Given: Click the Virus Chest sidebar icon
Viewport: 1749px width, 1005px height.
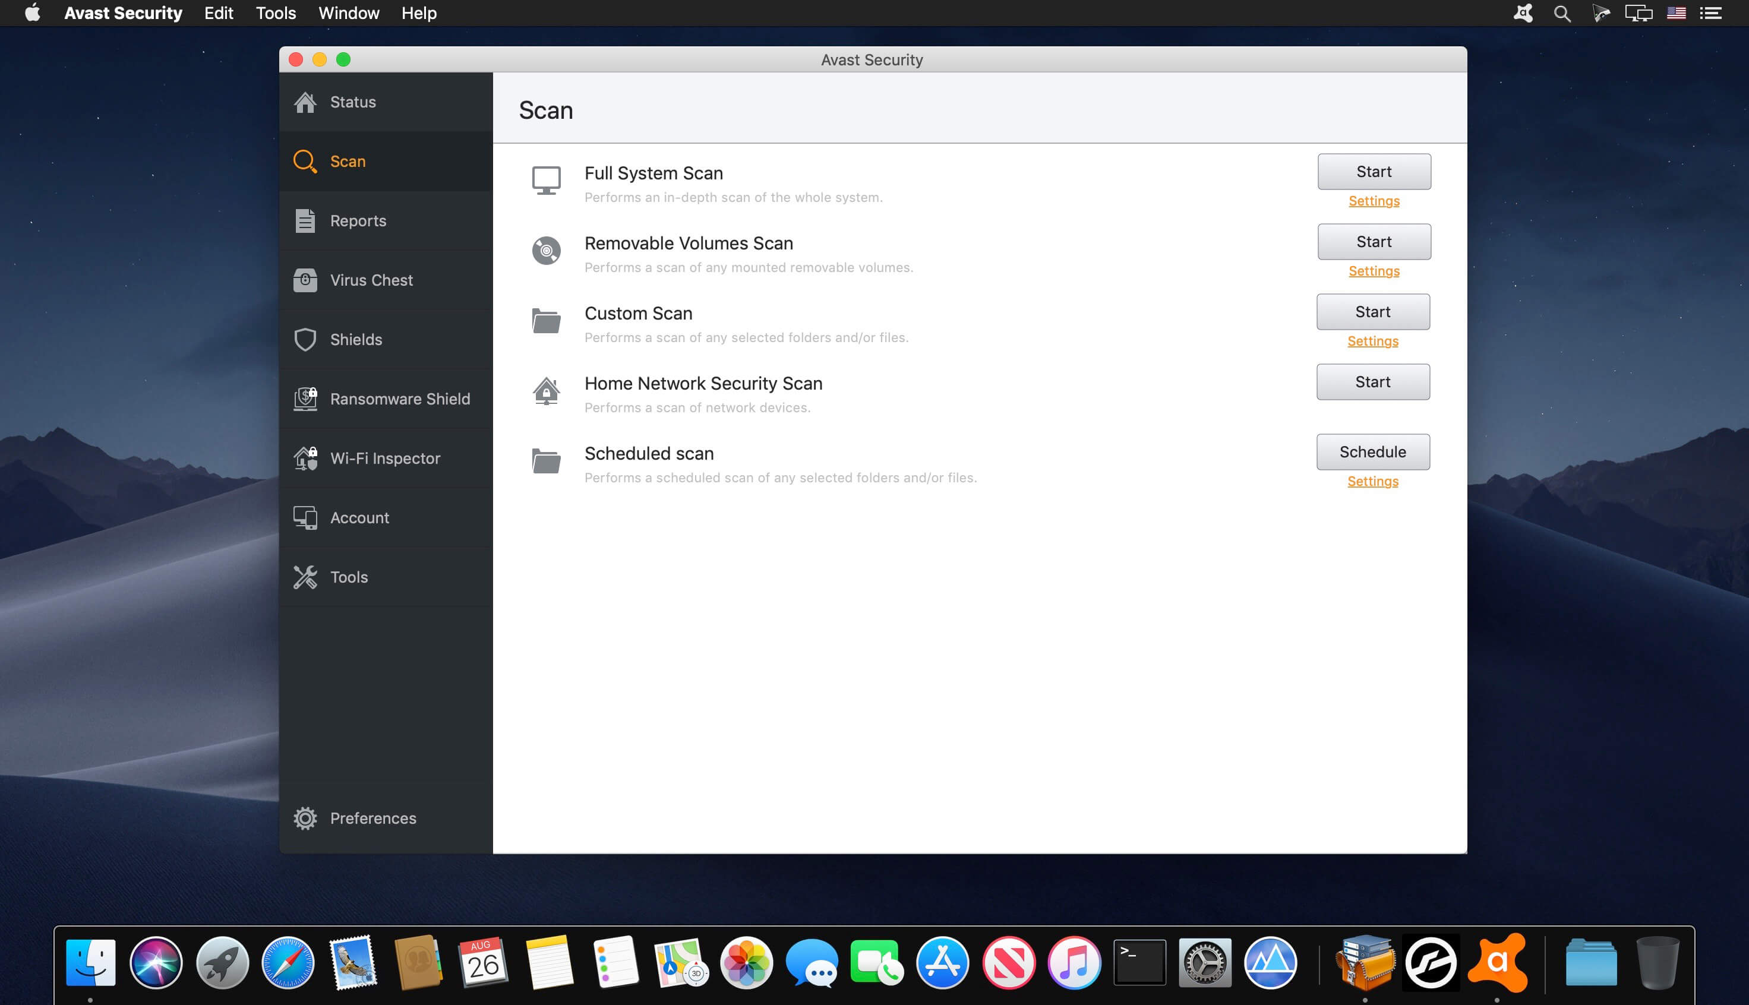Looking at the screenshot, I should point(305,280).
